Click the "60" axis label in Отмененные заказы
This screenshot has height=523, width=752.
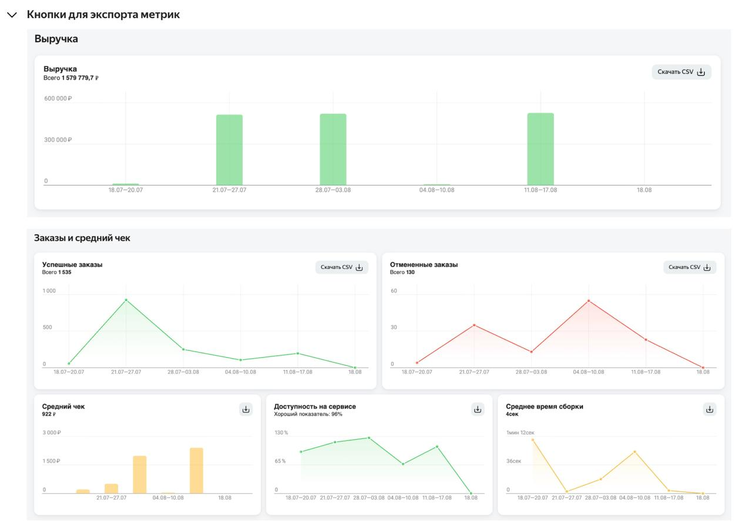(x=394, y=291)
